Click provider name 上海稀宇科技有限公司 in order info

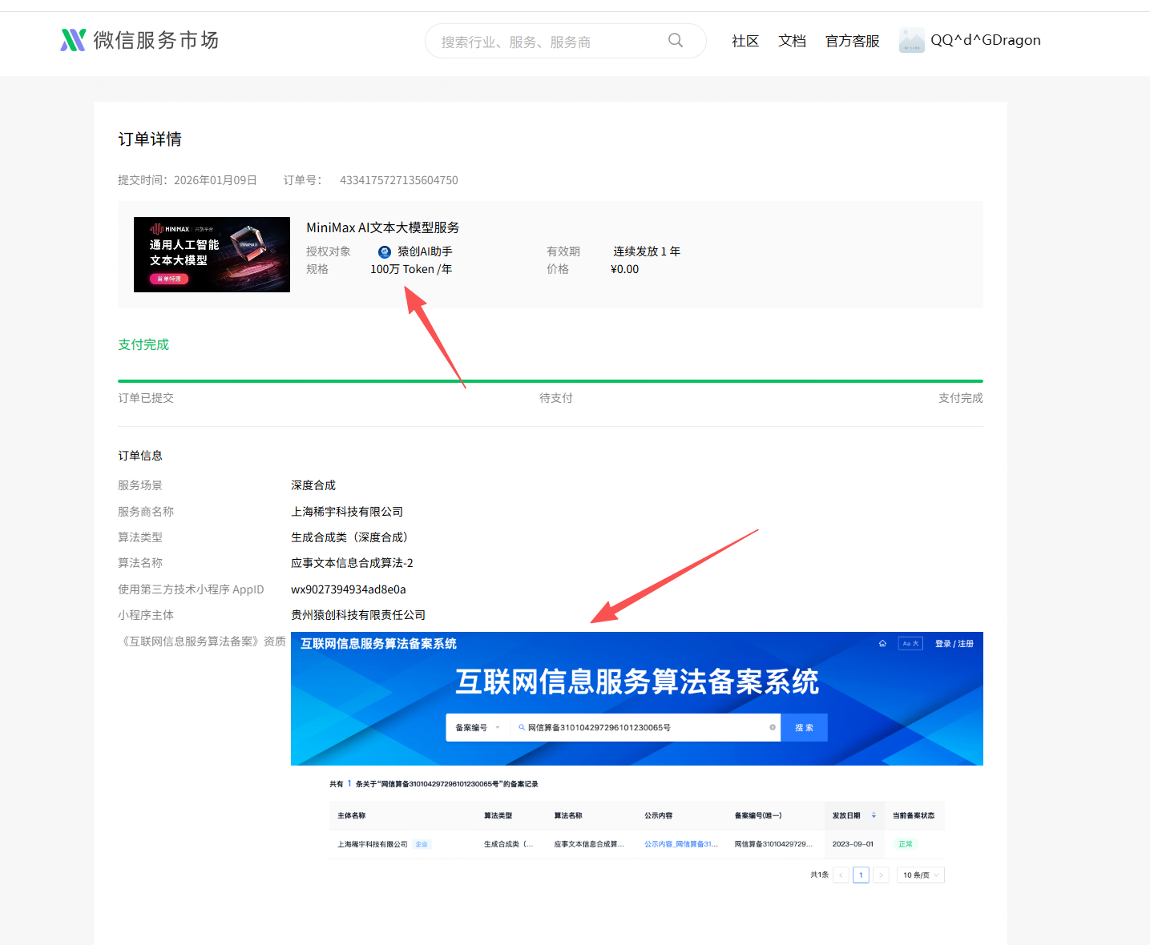(x=347, y=512)
